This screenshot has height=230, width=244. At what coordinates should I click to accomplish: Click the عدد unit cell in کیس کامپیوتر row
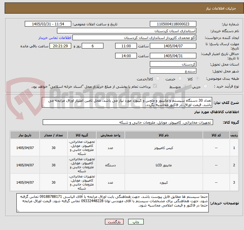tap(111, 148)
